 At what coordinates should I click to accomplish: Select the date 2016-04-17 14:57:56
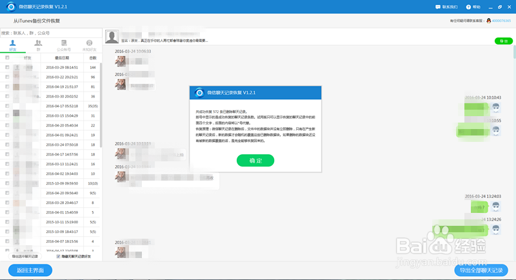(x=62, y=154)
